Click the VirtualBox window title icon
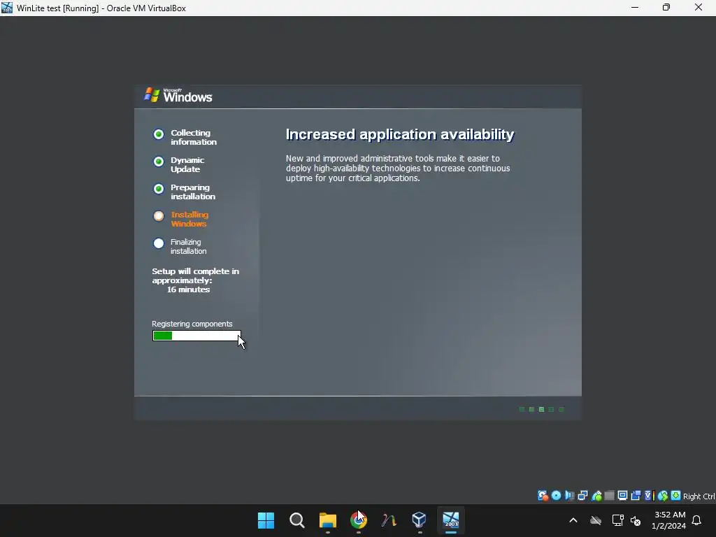This screenshot has height=537, width=716. (x=7, y=8)
